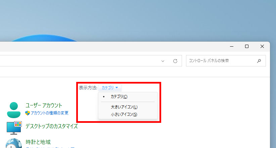Open the アカウントの種類の変更 link
This screenshot has height=148, width=276.
50,113
